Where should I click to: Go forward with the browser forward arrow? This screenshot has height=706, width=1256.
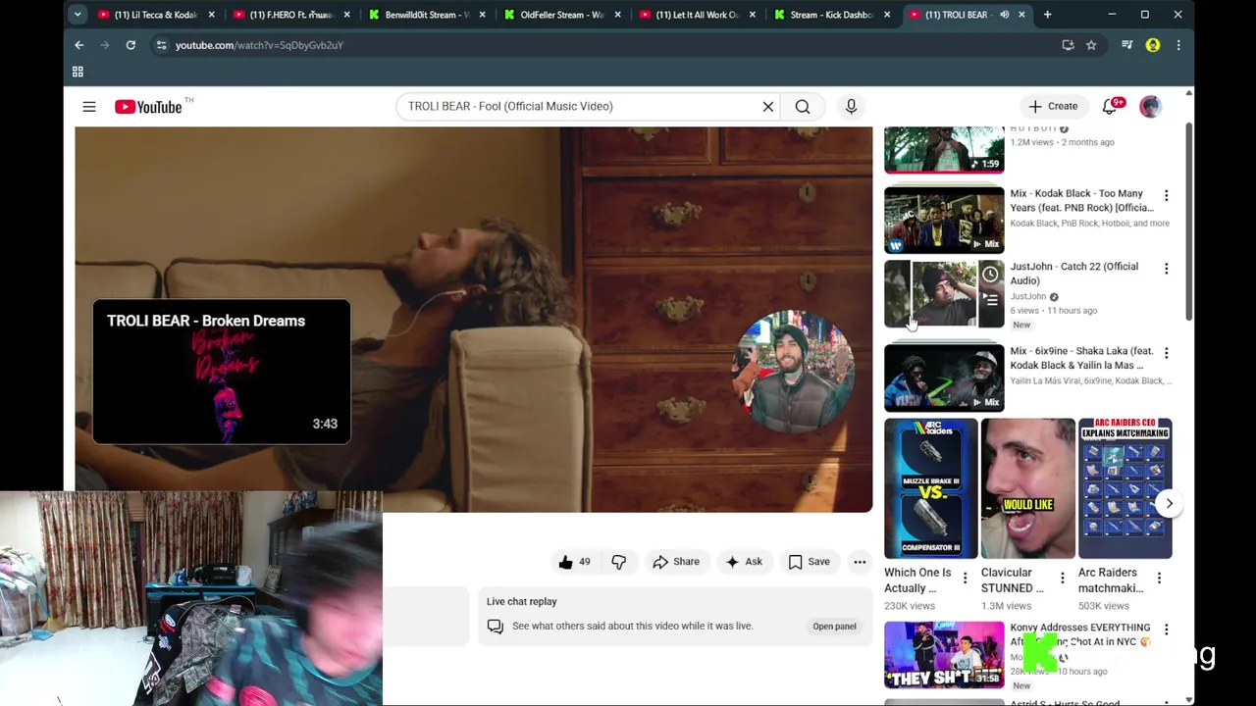pos(105,45)
